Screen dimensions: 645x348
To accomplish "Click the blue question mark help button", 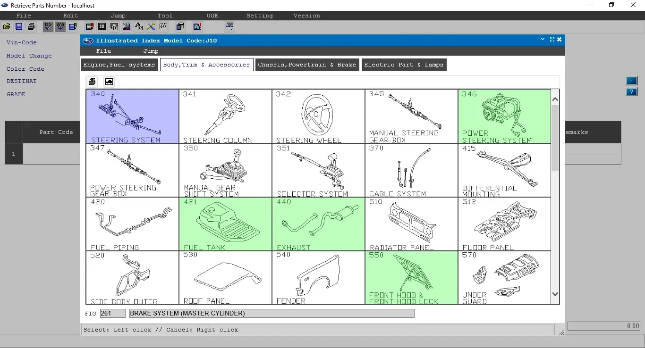I will click(x=631, y=92).
